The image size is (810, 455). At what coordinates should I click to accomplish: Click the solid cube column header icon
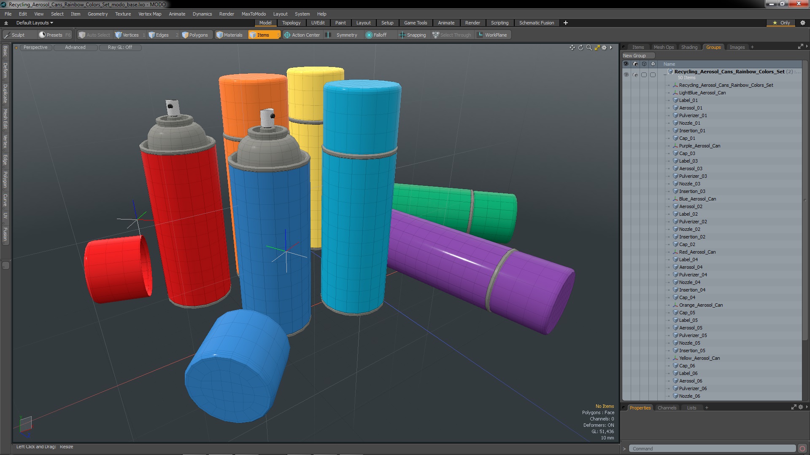pyautogui.click(x=653, y=64)
